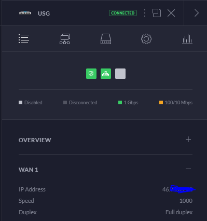Click the Disconnected legend text
The image size is (207, 221).
[83, 103]
